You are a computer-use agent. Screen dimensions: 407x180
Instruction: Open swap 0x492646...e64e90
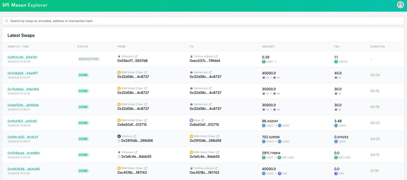point(24,169)
